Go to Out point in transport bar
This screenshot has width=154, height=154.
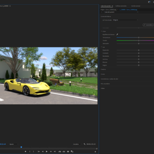[x=55, y=152]
